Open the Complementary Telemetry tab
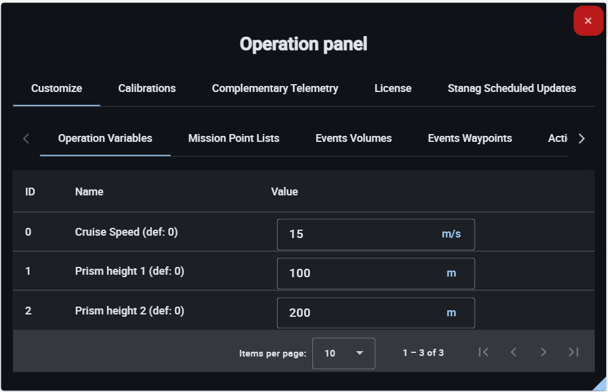The height and width of the screenshot is (392, 608). [x=275, y=88]
